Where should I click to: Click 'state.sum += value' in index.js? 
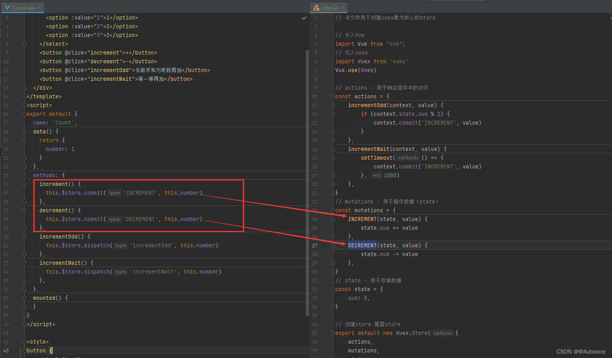point(389,228)
